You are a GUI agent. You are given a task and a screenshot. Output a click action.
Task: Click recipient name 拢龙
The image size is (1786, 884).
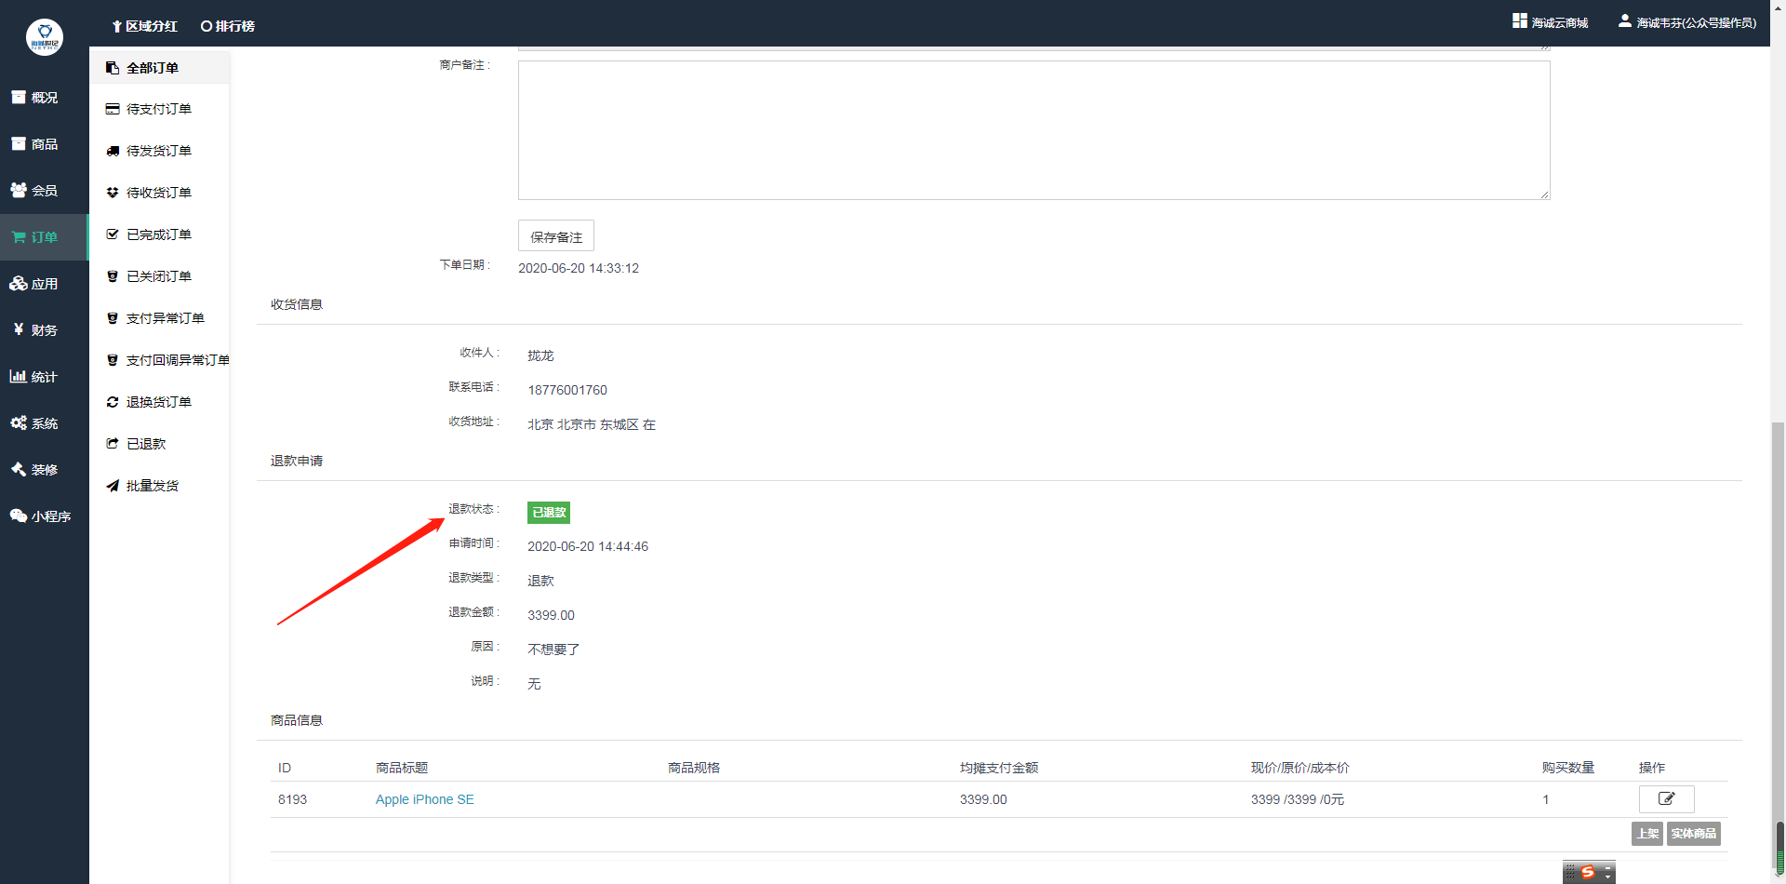(x=540, y=355)
